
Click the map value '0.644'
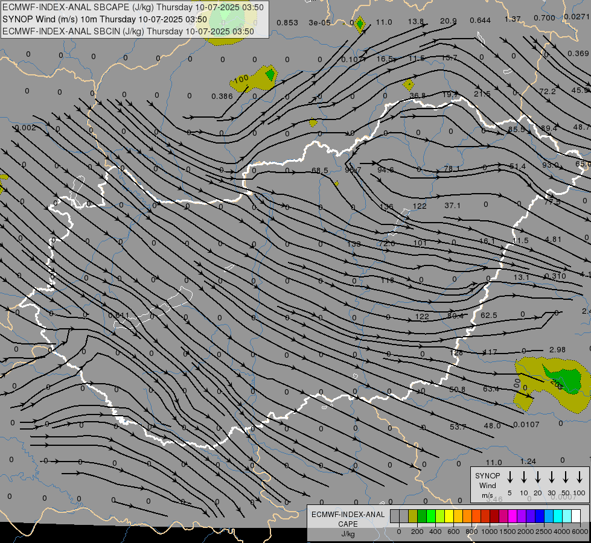point(480,21)
